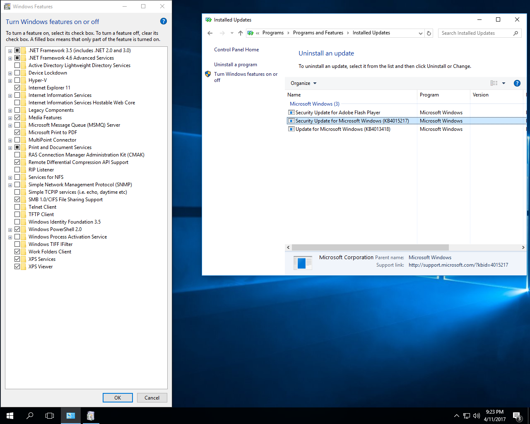
Task: Open the Windows Start menu
Action: 10,416
